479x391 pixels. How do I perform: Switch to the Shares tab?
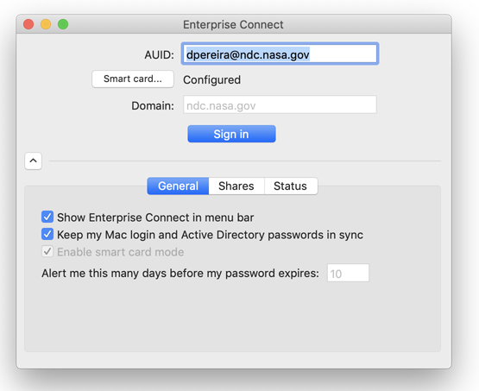click(236, 186)
